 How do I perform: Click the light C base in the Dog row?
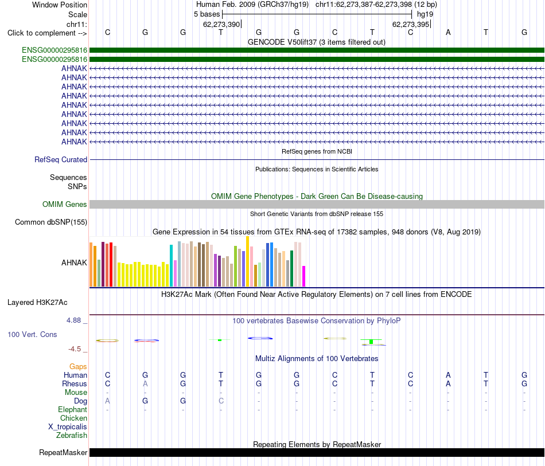(x=221, y=401)
